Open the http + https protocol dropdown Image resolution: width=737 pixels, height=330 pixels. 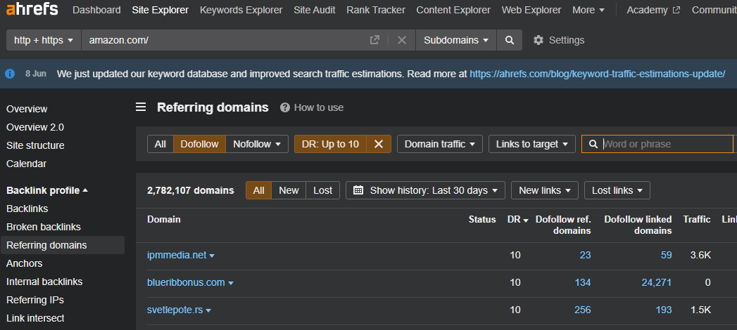pos(44,40)
